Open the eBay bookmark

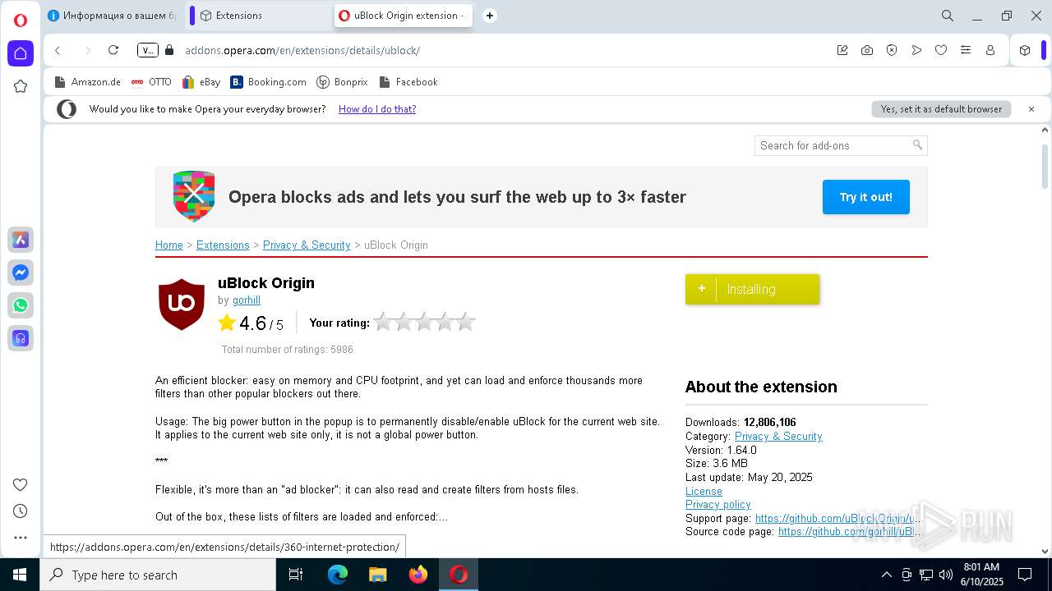click(201, 82)
